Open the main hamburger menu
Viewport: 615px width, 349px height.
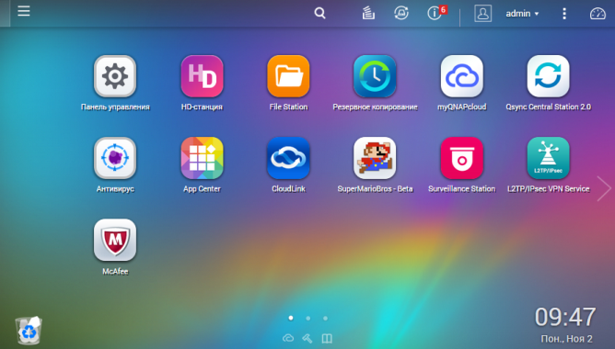click(x=24, y=11)
